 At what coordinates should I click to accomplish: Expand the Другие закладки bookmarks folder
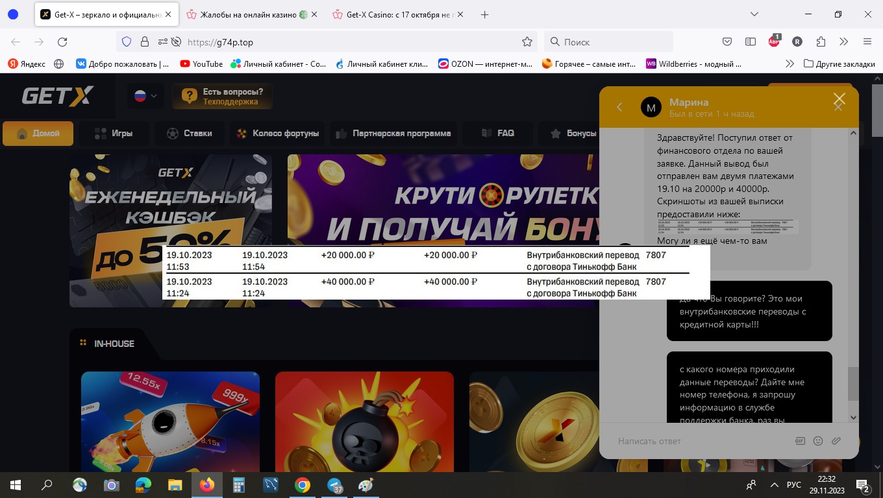click(x=839, y=64)
